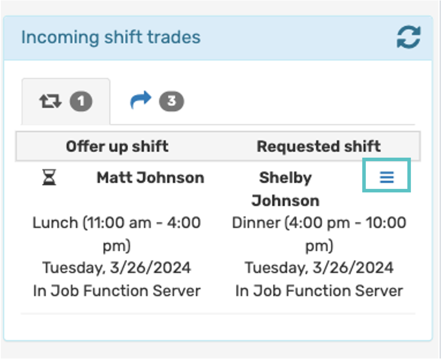The image size is (441, 359).
Task: Switch to the forwarded shifts tab
Action: click(156, 101)
